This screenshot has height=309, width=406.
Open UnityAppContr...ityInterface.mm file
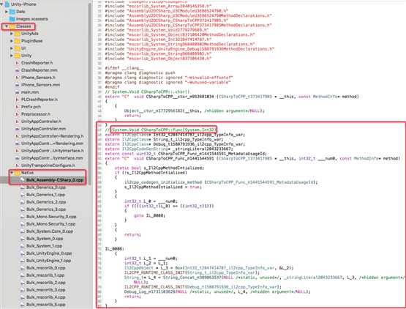click(x=52, y=158)
